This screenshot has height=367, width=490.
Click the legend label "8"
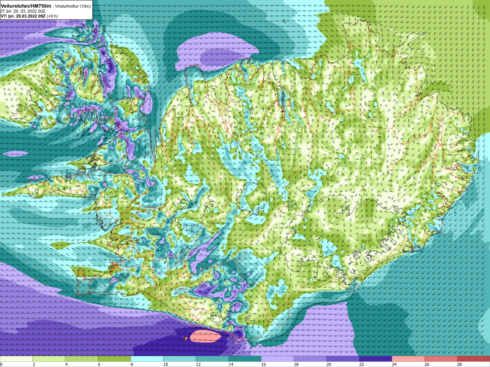[x=132, y=364]
